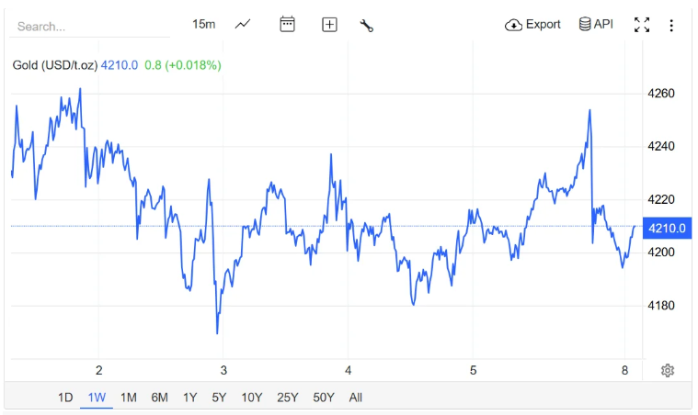The height and width of the screenshot is (415, 698).
Task: Show All historical data
Action: 356,398
